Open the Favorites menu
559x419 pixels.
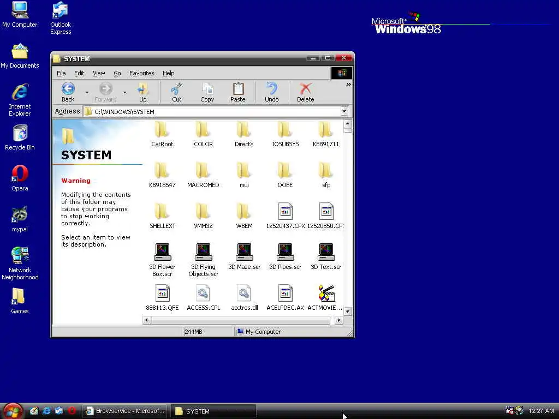[142, 73]
